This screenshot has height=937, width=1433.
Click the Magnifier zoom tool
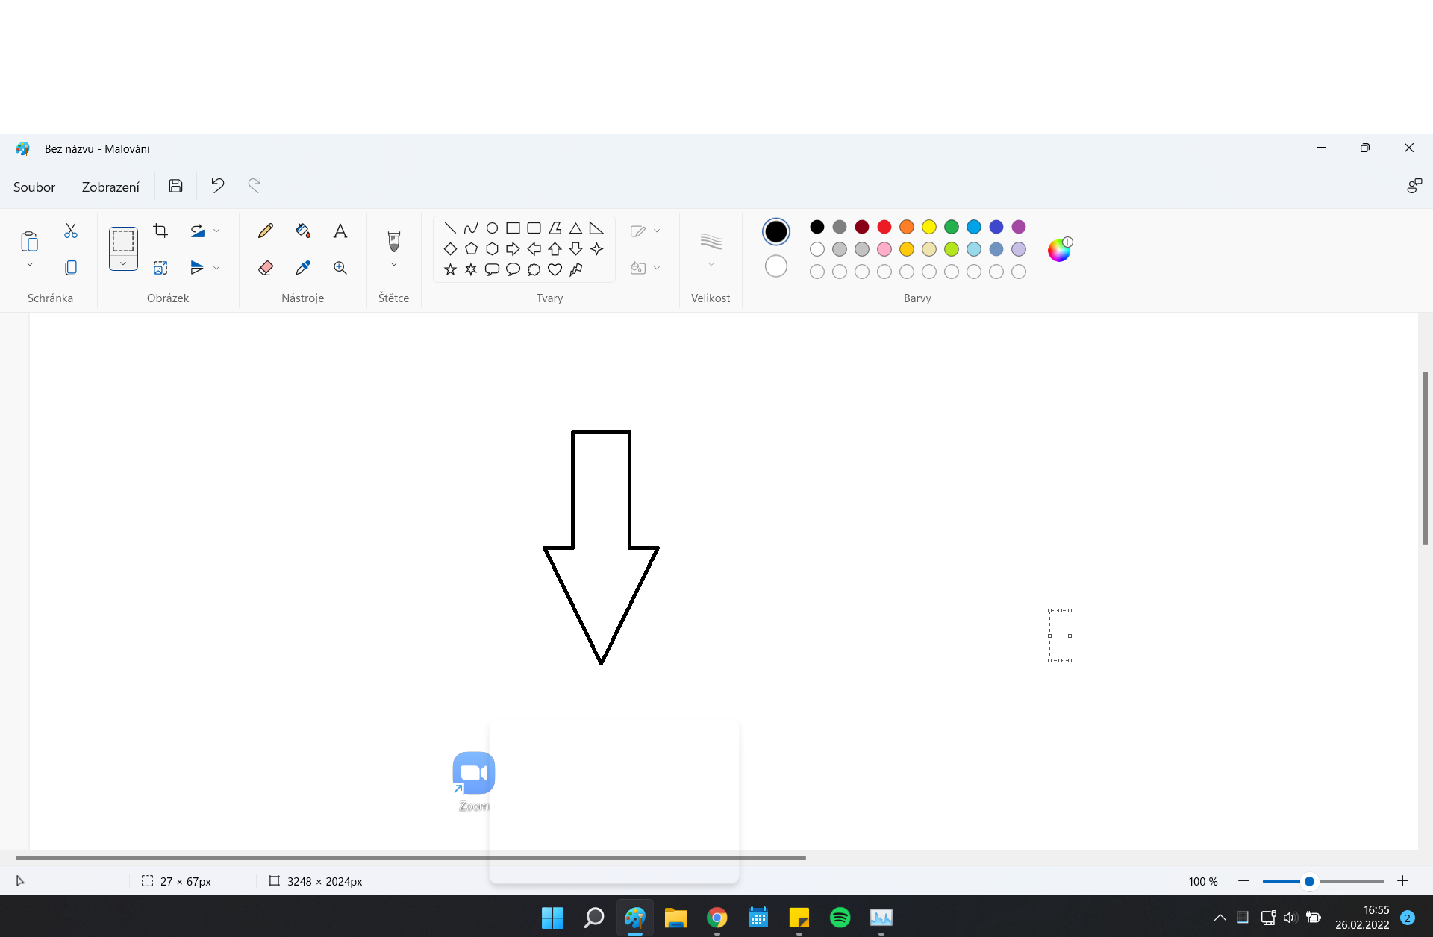pos(340,268)
